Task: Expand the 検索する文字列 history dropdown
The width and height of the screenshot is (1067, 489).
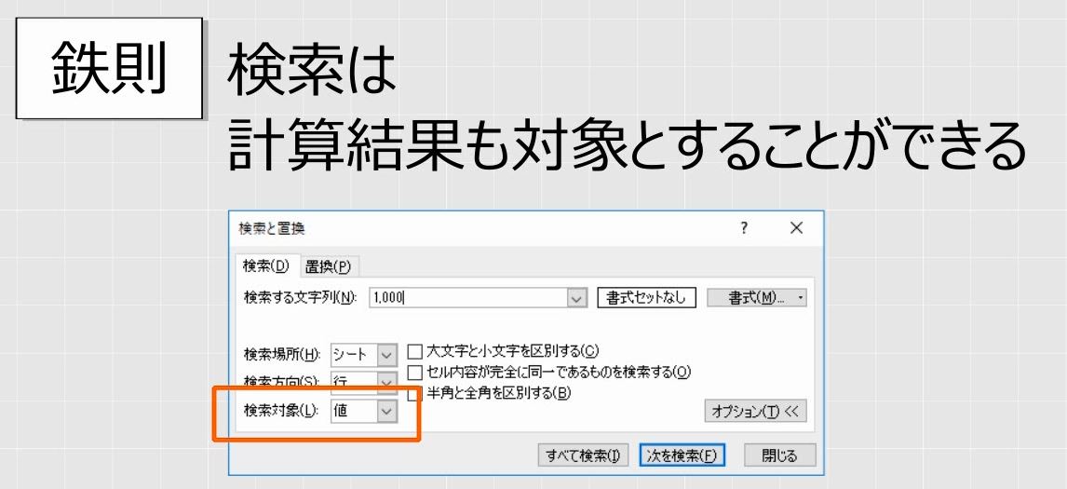Action: coord(577,298)
